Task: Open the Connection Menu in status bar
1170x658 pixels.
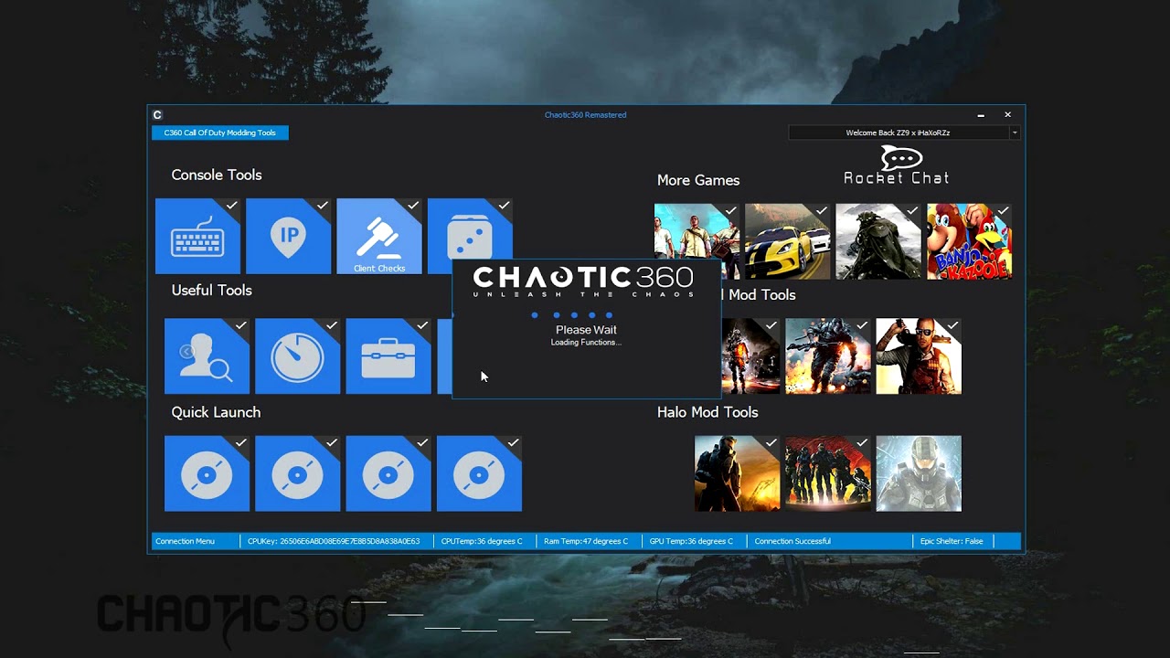Action: [185, 541]
